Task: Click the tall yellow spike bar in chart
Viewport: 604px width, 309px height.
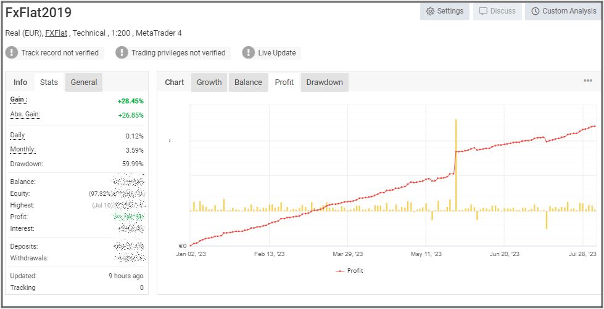Action: [x=456, y=163]
